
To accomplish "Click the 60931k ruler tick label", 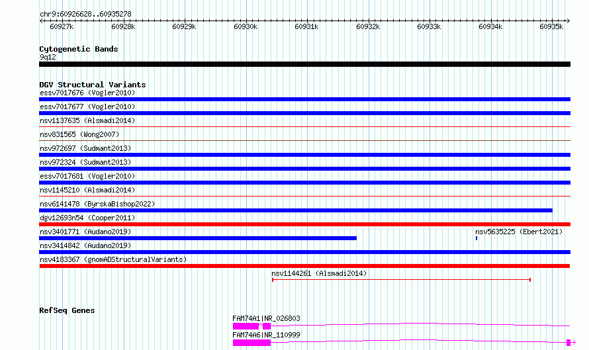I will 306,26.
